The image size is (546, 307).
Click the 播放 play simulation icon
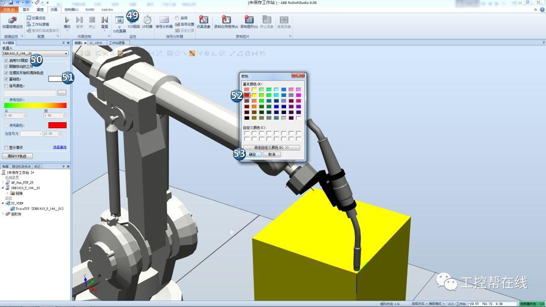point(67,20)
